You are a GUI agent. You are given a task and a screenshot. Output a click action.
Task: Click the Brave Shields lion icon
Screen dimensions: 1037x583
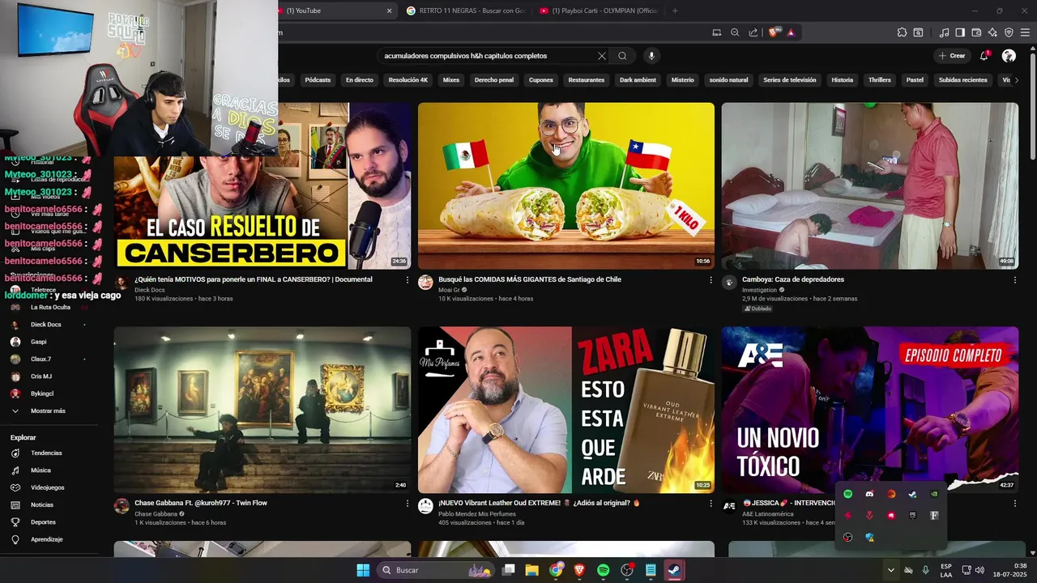(x=774, y=32)
